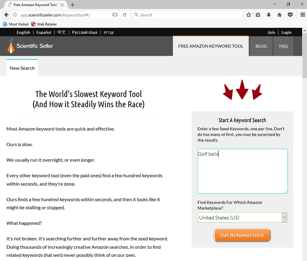The image size is (307, 261).
Task: Switch site language to Hebrew עברית
Action: click(x=109, y=33)
